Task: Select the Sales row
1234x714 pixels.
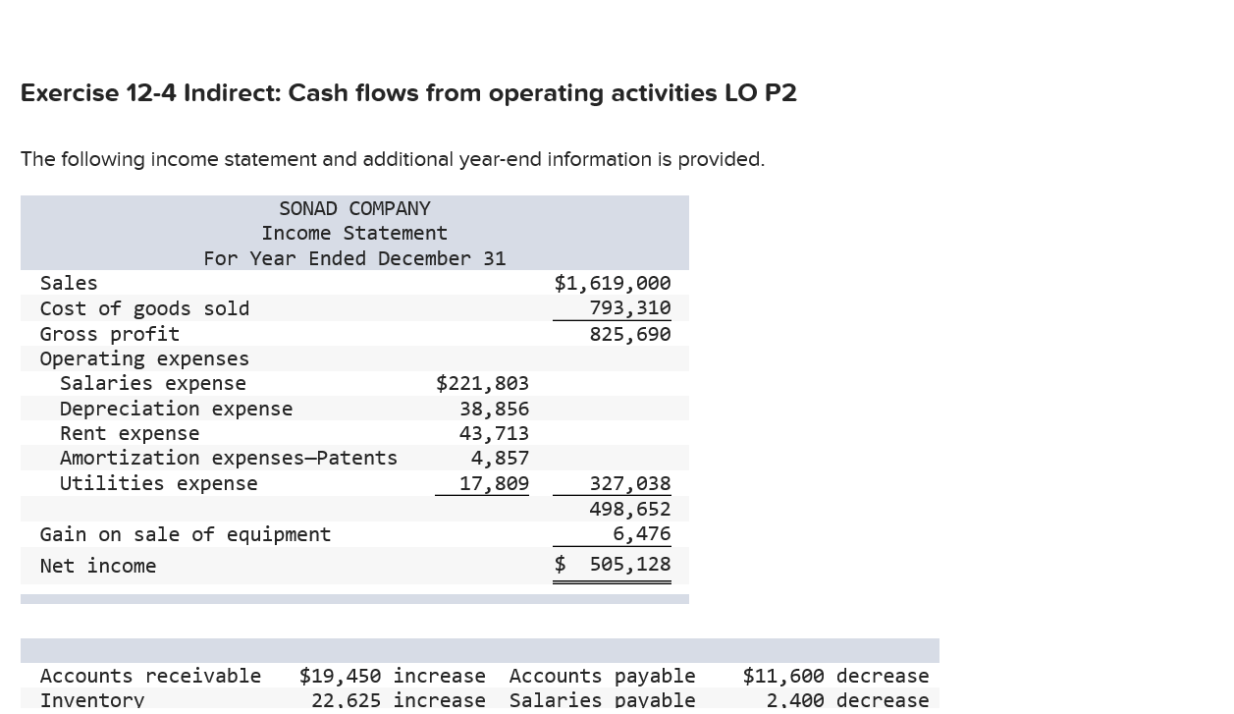Action: tap(68, 283)
